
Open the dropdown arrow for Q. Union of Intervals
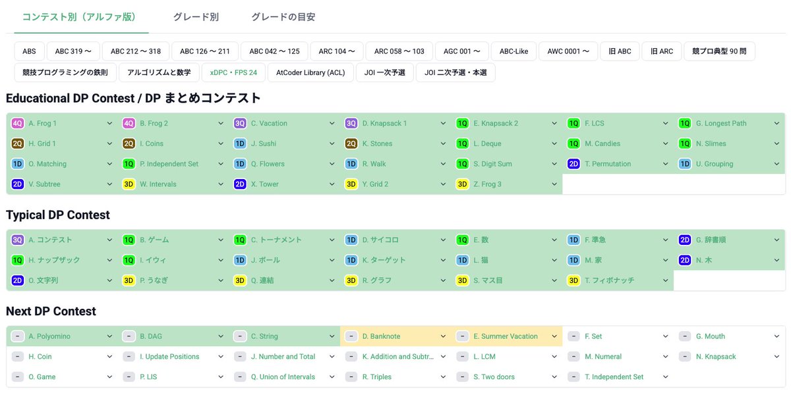point(332,377)
